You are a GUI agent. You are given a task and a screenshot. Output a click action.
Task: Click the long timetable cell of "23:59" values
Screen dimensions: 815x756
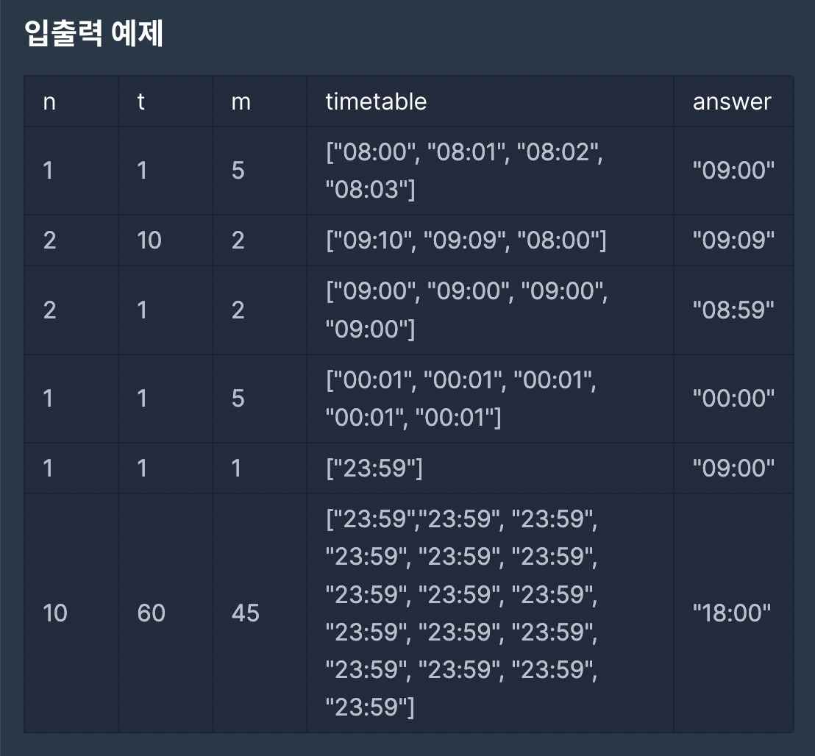pos(490,613)
